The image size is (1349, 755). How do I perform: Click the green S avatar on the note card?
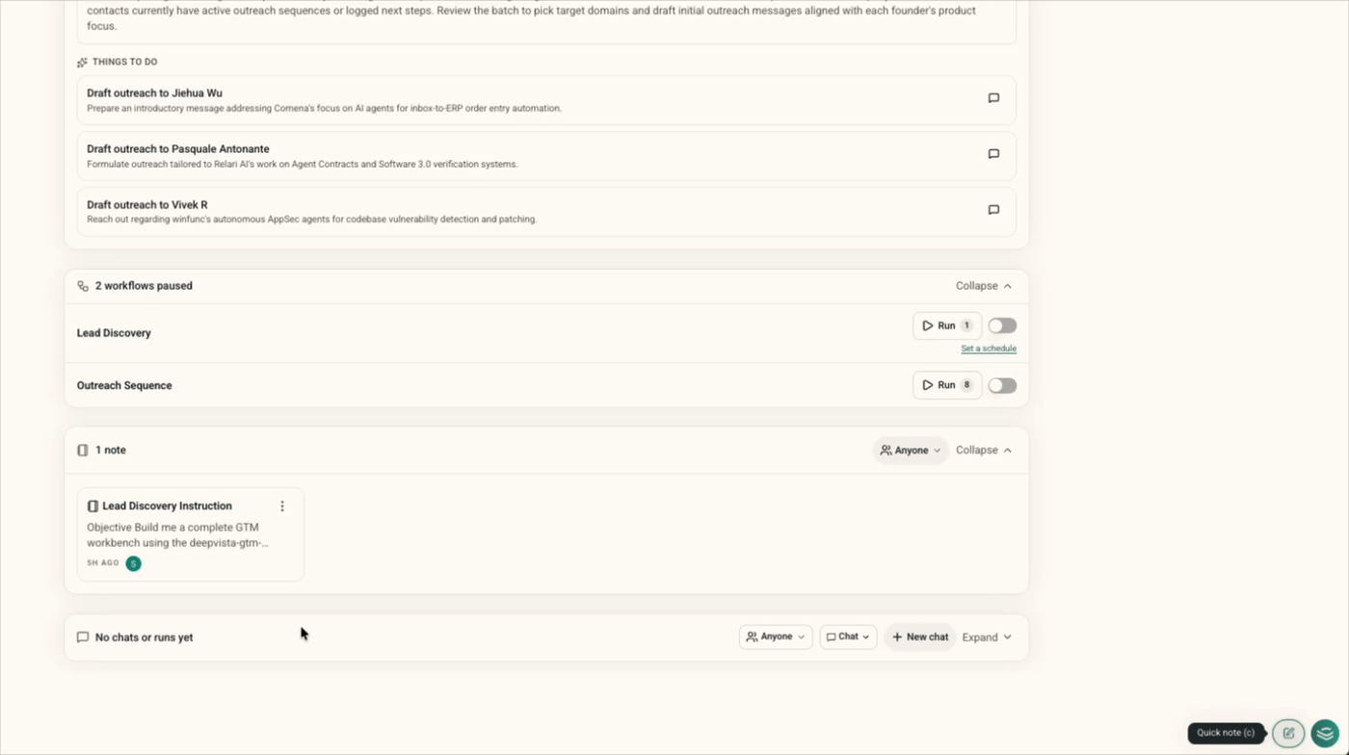tap(133, 563)
